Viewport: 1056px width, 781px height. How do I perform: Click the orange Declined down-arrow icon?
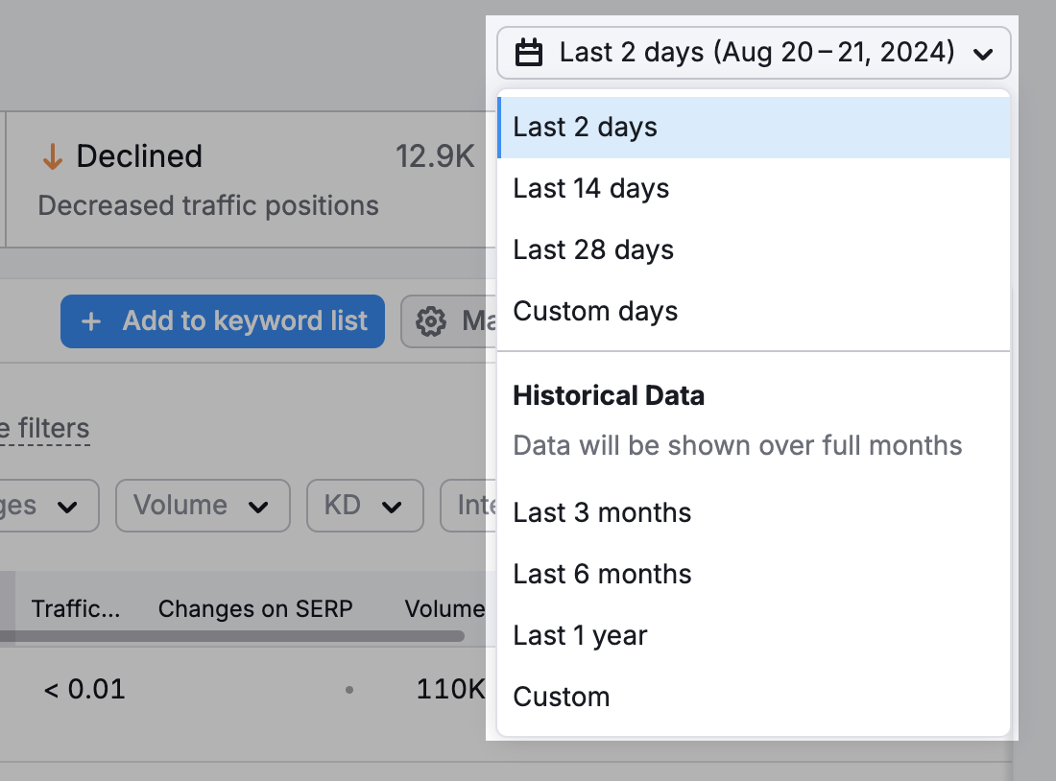click(52, 157)
